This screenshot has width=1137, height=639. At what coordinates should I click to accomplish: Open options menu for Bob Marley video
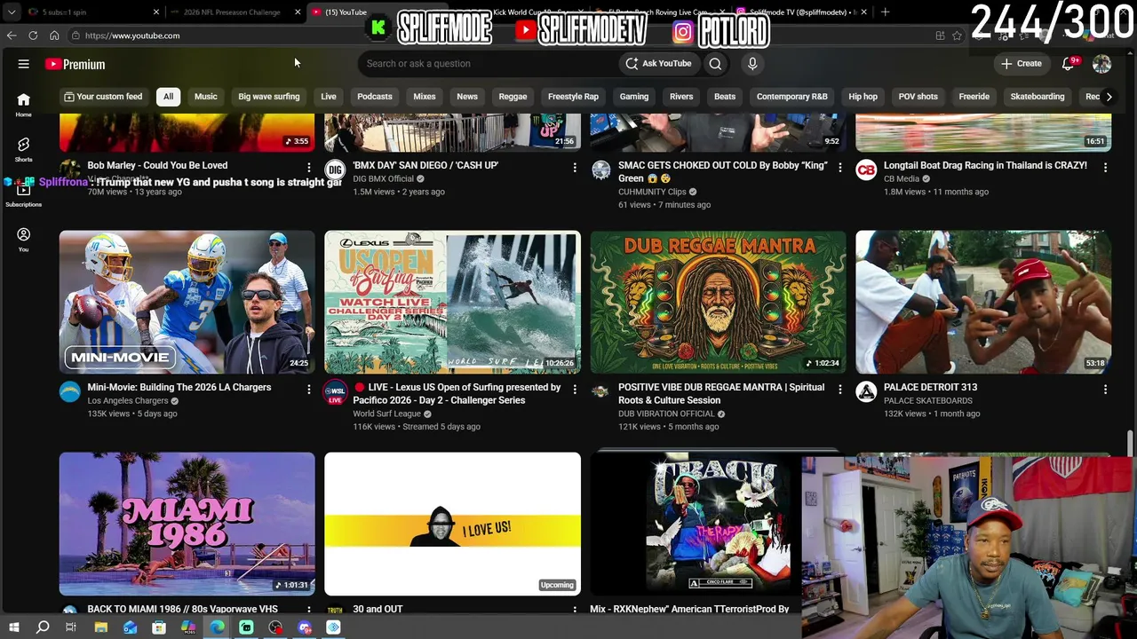(309, 167)
